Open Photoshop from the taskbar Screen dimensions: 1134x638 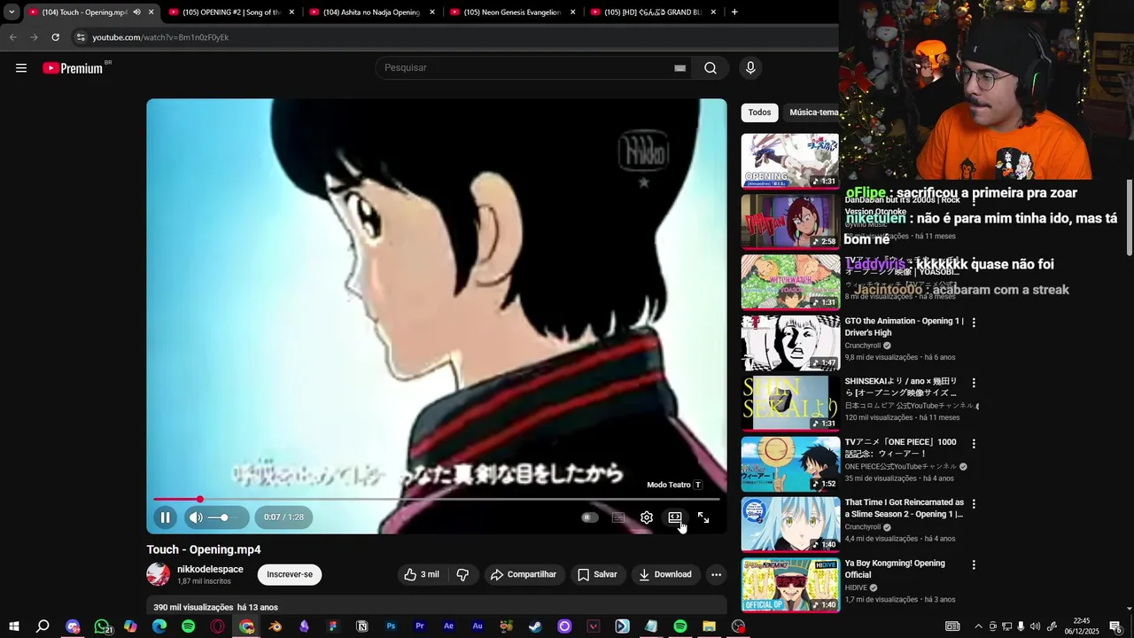tap(391, 626)
